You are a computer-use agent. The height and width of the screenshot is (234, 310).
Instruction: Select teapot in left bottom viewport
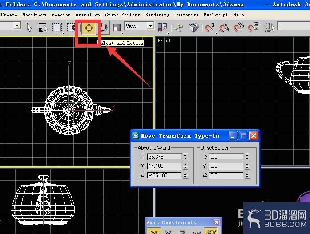[x=43, y=200]
